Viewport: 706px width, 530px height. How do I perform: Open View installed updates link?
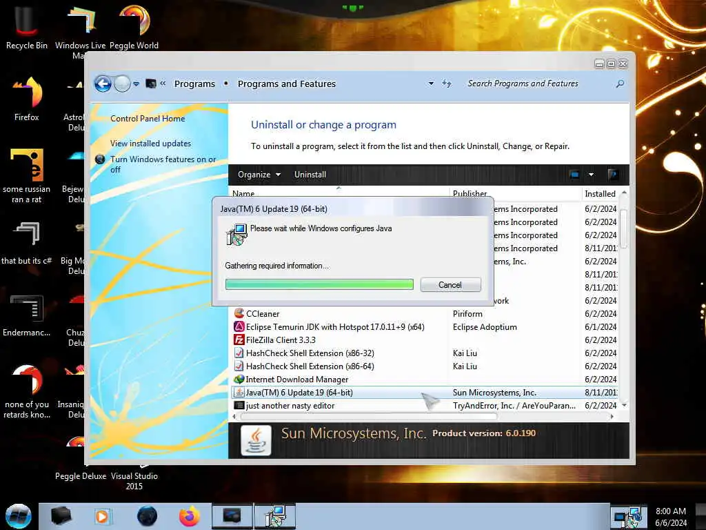(150, 144)
